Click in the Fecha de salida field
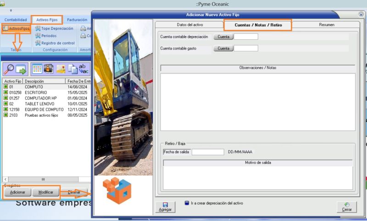This screenshot has width=367, height=221. [x=207, y=152]
